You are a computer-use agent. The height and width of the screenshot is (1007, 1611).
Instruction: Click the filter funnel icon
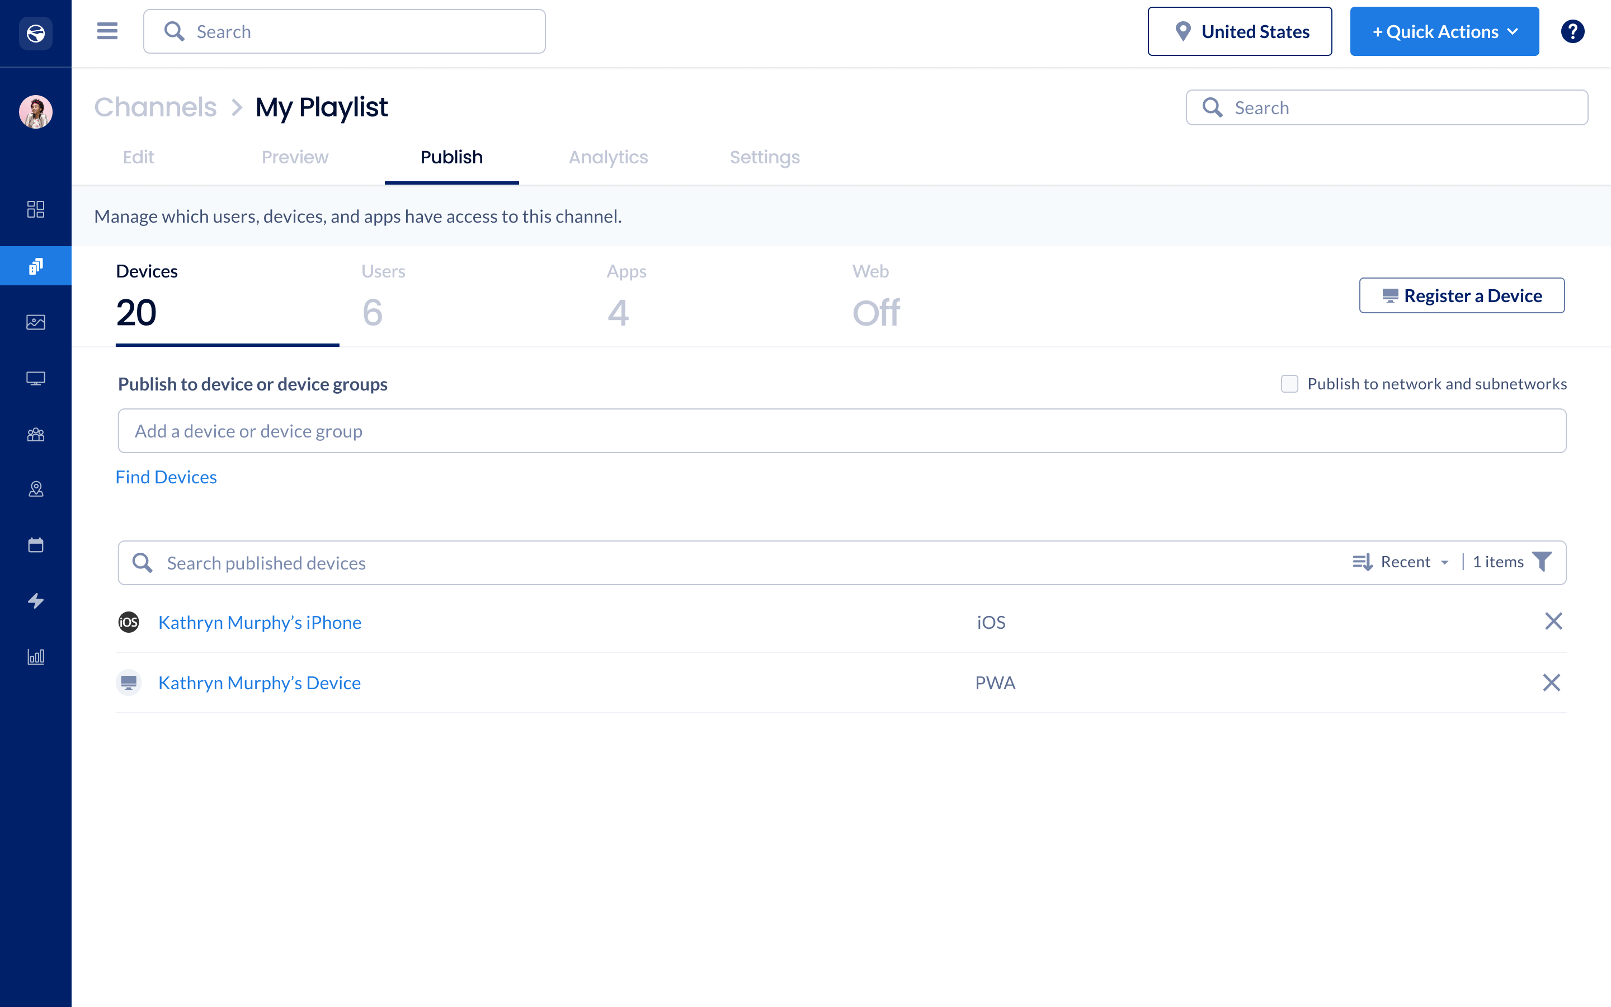pyautogui.click(x=1542, y=562)
